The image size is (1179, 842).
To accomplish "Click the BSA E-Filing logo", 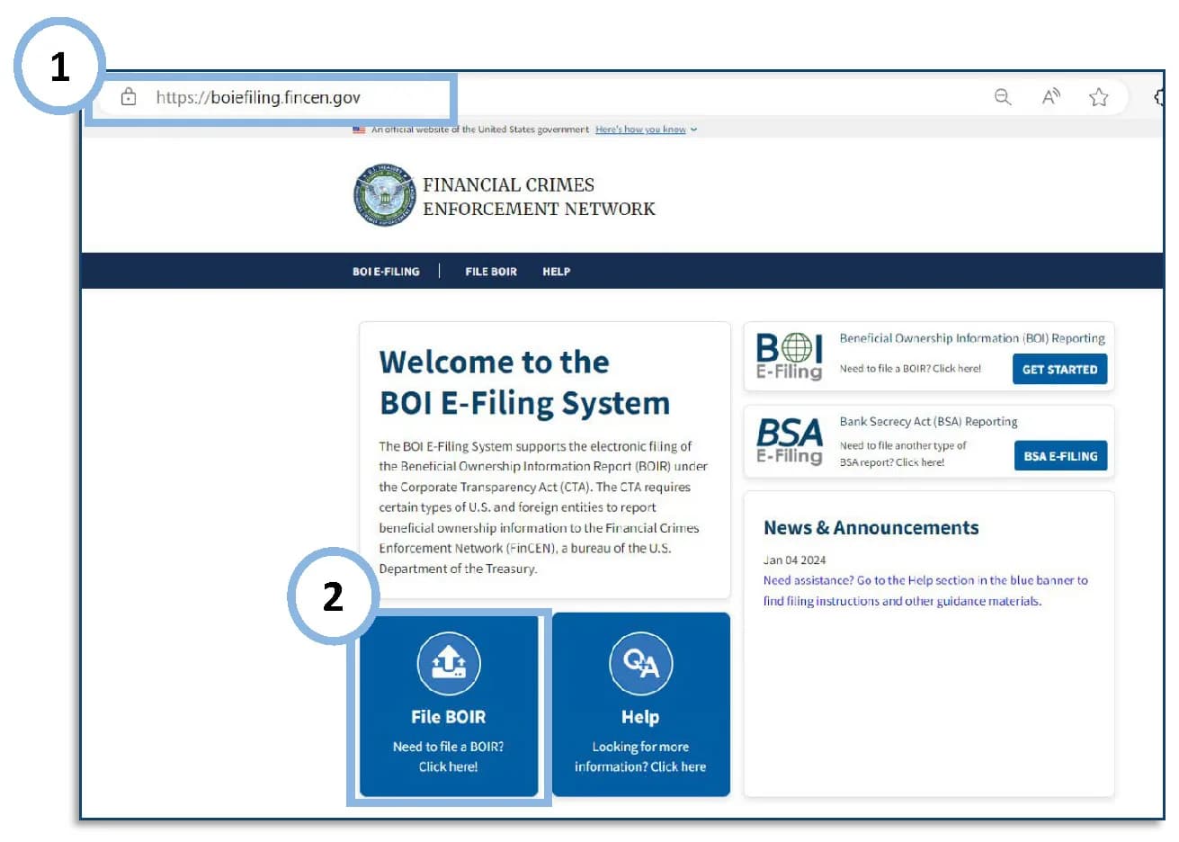I will pos(790,441).
